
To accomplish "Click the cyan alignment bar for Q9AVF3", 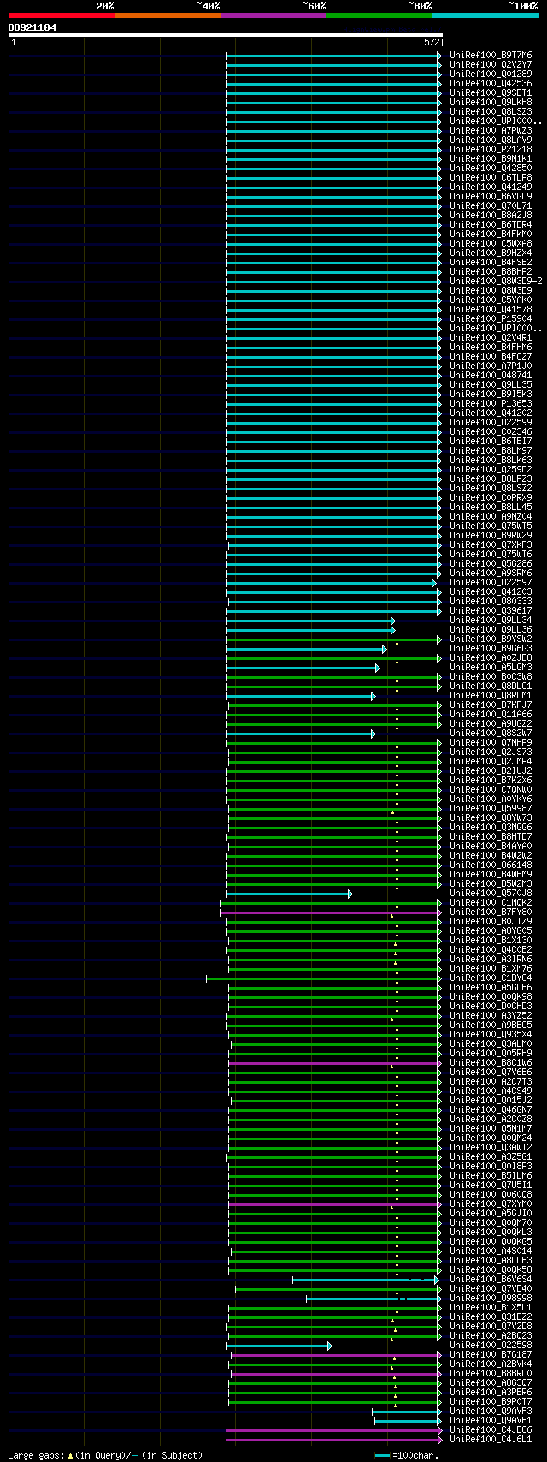I will coord(407,1411).
